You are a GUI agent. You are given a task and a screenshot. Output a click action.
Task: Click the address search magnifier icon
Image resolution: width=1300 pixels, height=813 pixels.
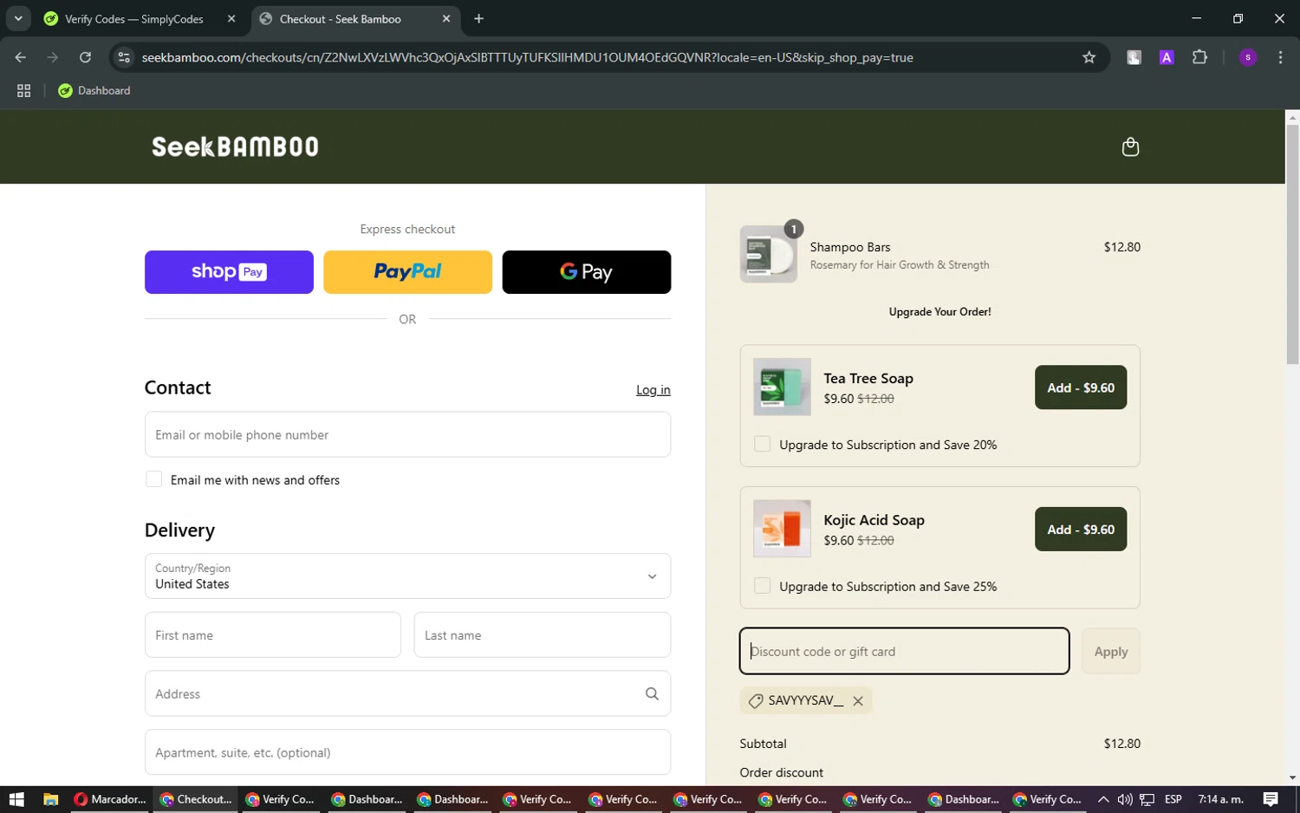click(652, 693)
